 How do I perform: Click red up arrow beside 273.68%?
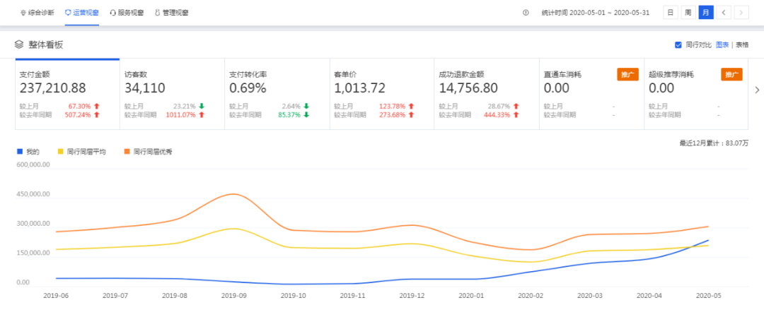point(411,115)
